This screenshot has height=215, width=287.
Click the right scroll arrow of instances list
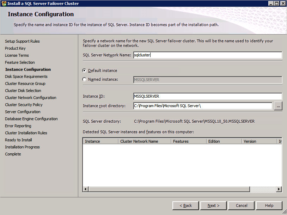[279, 189]
